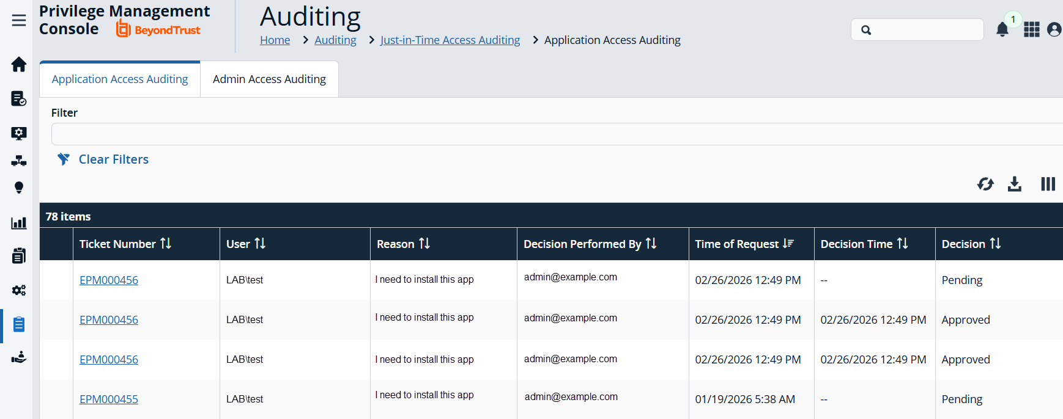Download the audit grid data
The image size is (1063, 419).
[1015, 184]
